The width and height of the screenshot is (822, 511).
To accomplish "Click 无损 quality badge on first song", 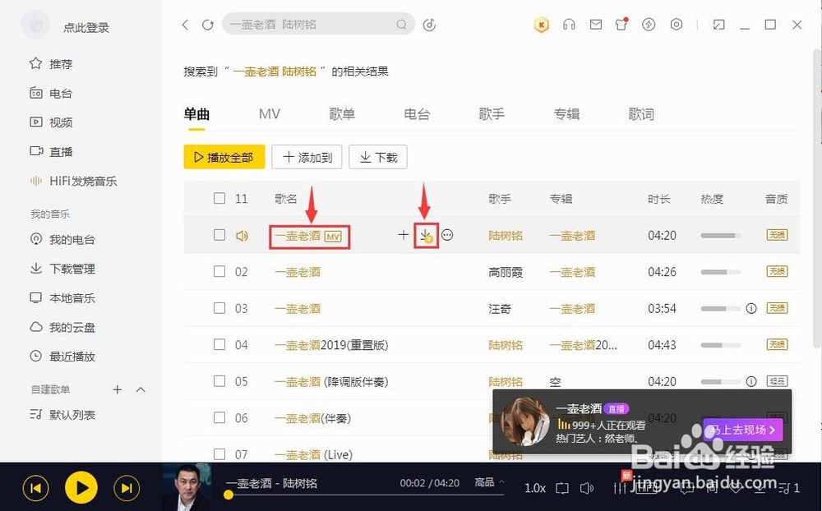I will [777, 235].
